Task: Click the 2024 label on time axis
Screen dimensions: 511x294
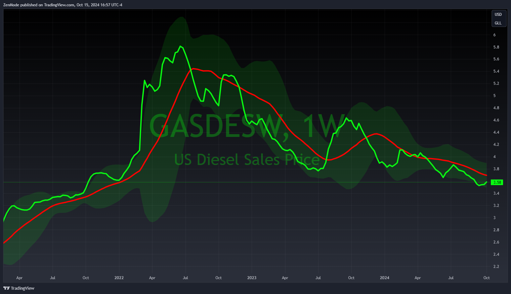Action: click(384, 278)
